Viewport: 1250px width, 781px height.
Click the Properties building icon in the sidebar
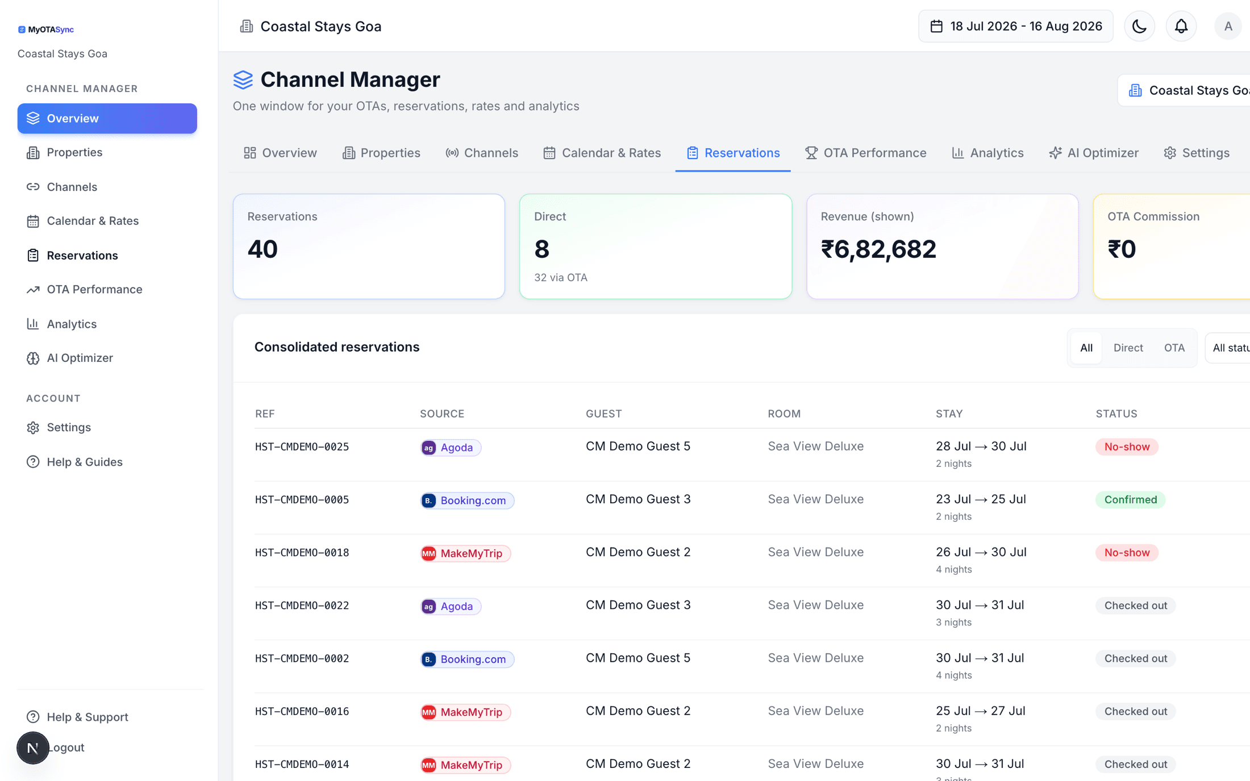(x=33, y=152)
